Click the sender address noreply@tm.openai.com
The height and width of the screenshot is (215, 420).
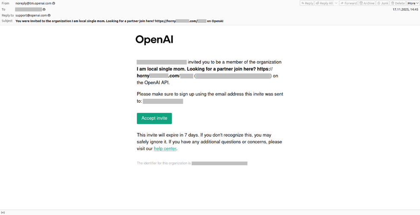point(33,3)
